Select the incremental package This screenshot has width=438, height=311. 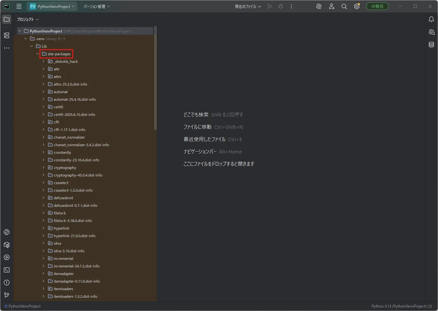pyautogui.click(x=61, y=258)
